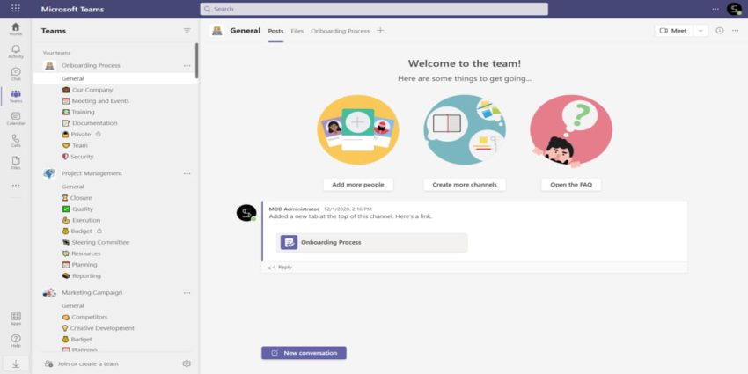Open settings ellipsis next to the profile avatar
Image resolution: width=748 pixels, height=374 pixels.
pos(715,9)
